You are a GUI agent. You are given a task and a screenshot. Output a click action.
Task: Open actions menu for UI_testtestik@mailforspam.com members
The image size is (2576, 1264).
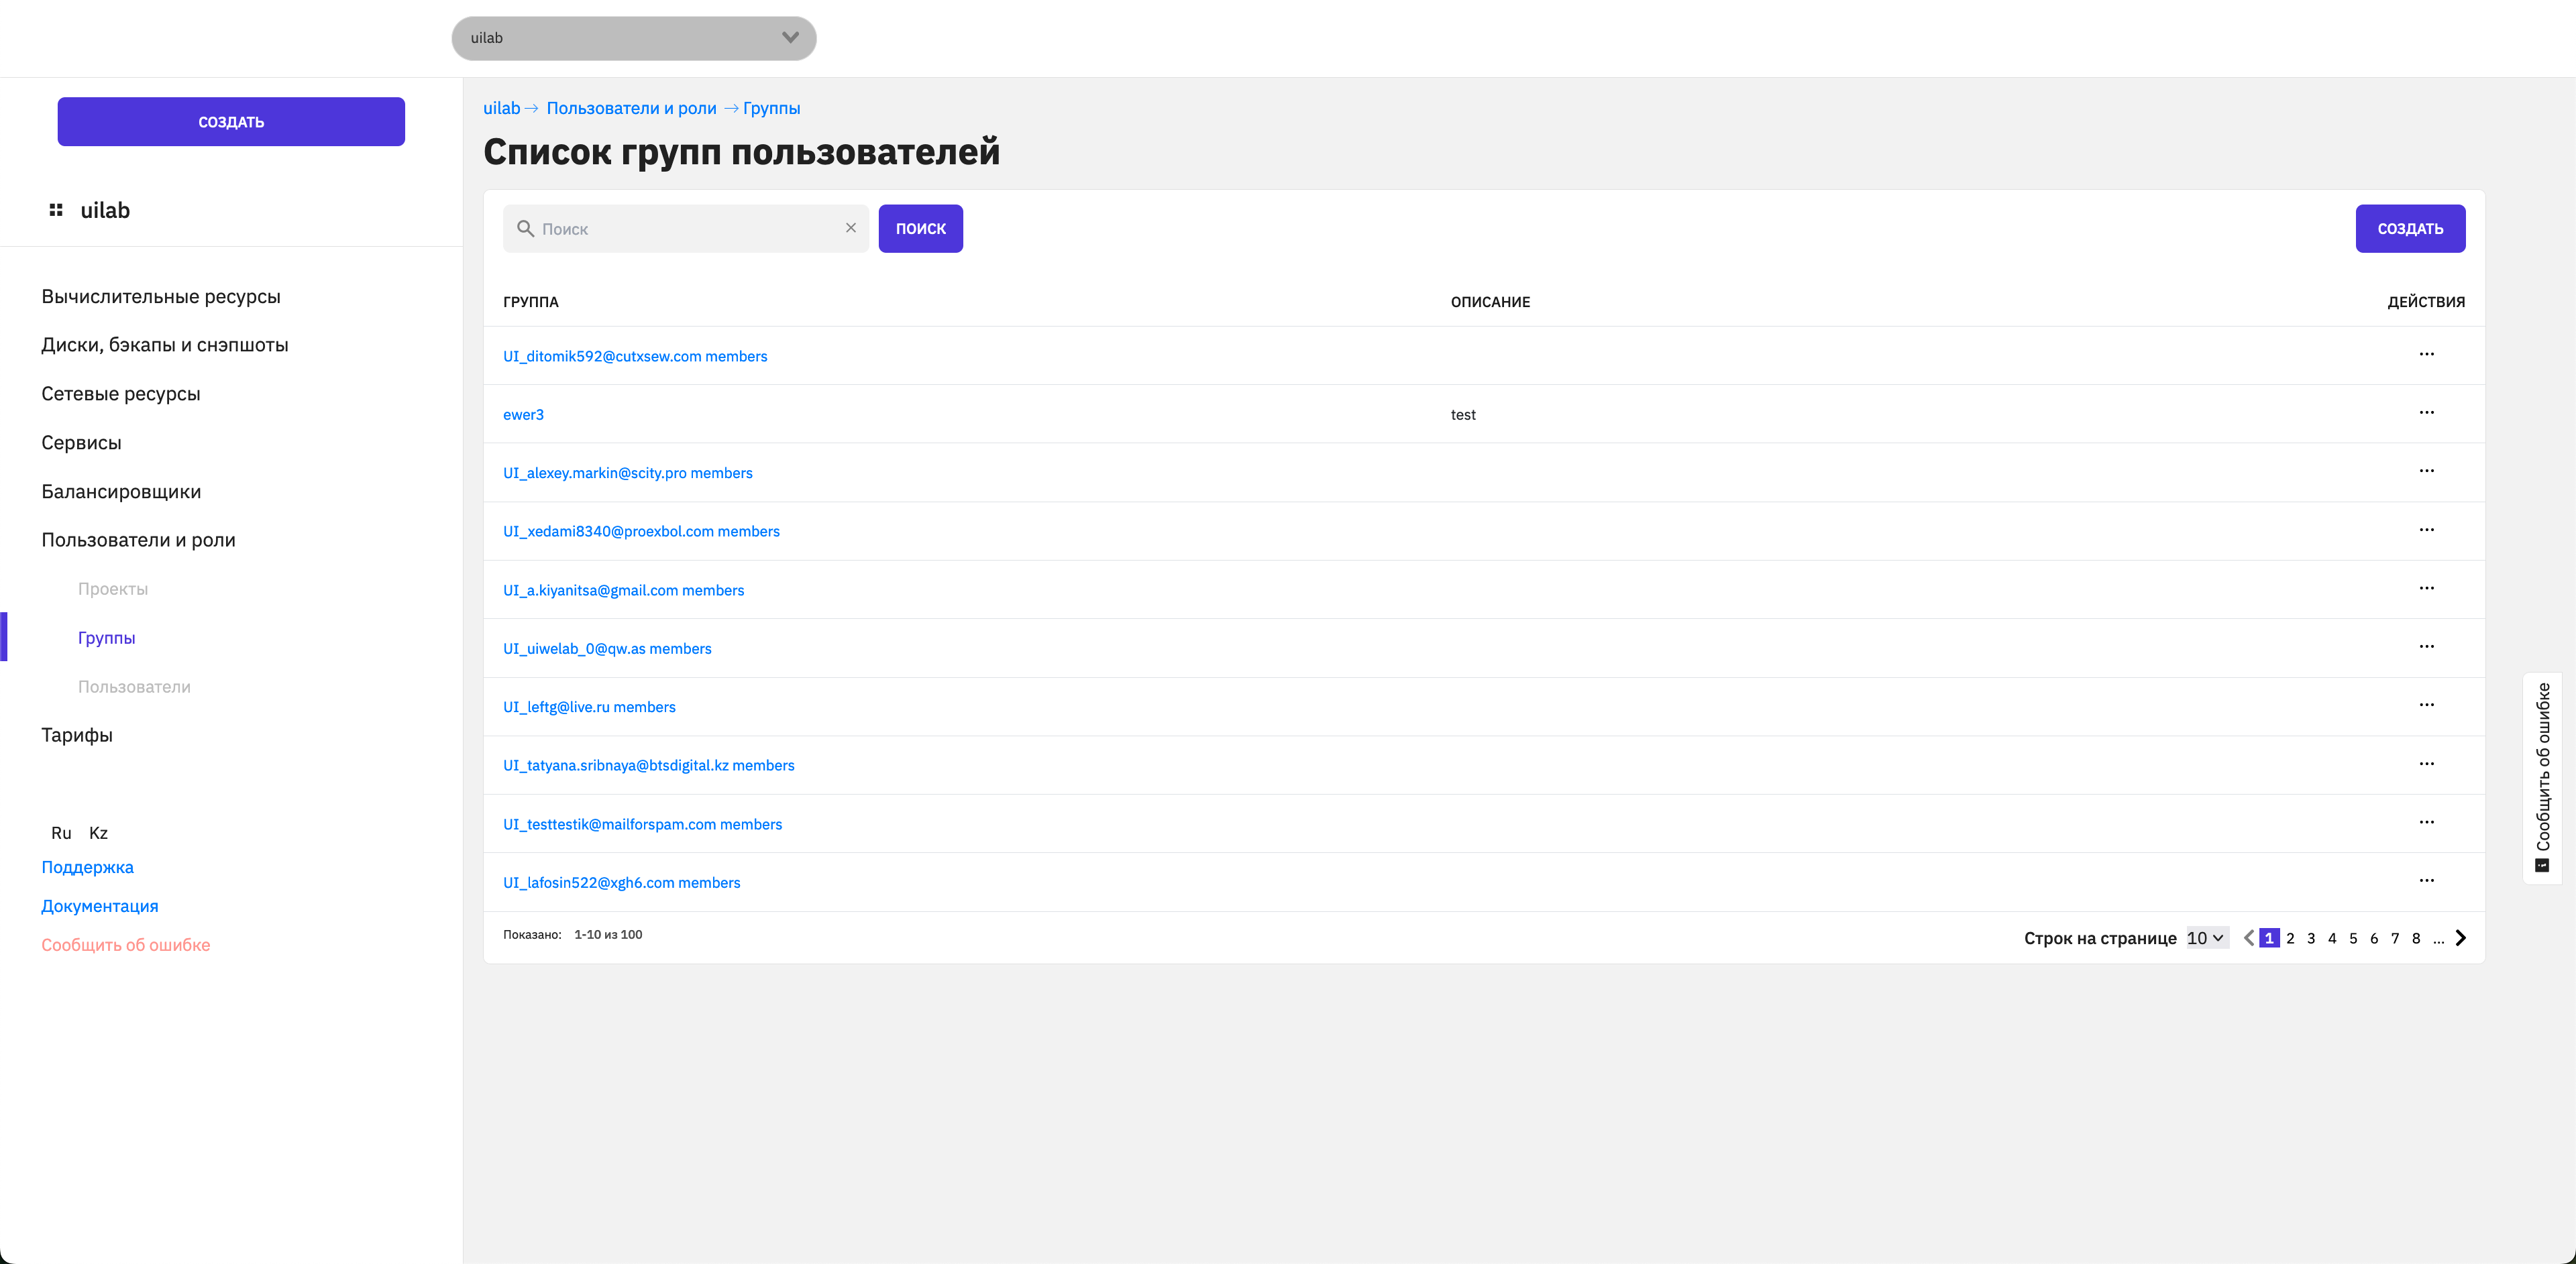coord(2426,822)
